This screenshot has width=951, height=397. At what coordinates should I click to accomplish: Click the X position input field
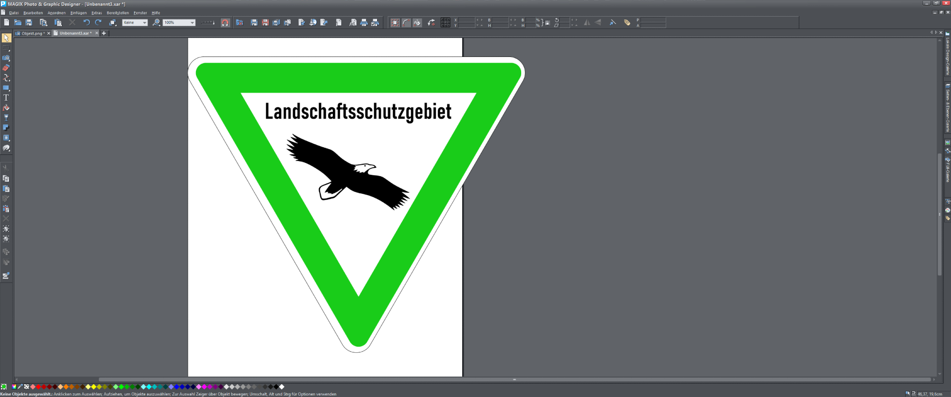[x=466, y=20]
